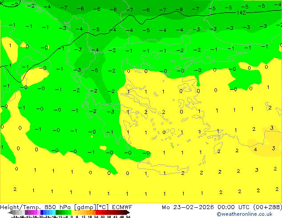This screenshot has height=218, width=282.
Task: Click the Height/Temp. title text
Action: point(20,207)
